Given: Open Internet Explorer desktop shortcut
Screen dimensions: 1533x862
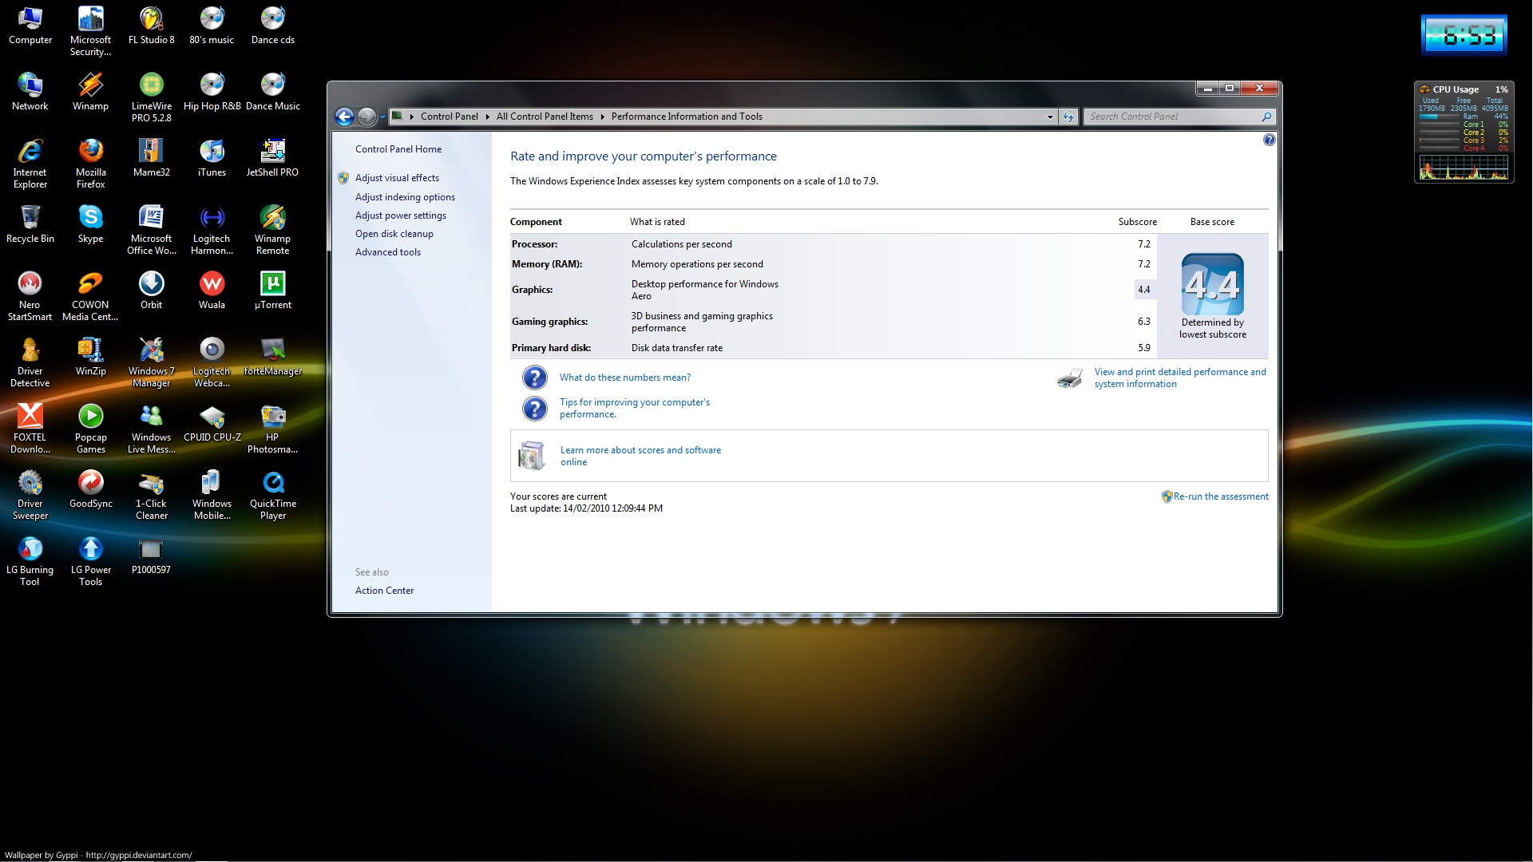Looking at the screenshot, I should 30,164.
